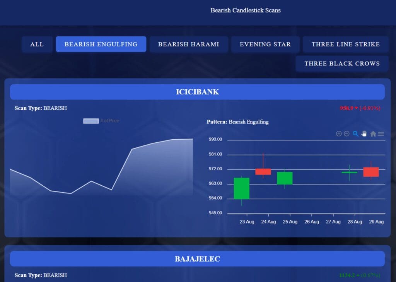Click the 29 Aug red candlestick
396x282 pixels.
[x=371, y=172]
